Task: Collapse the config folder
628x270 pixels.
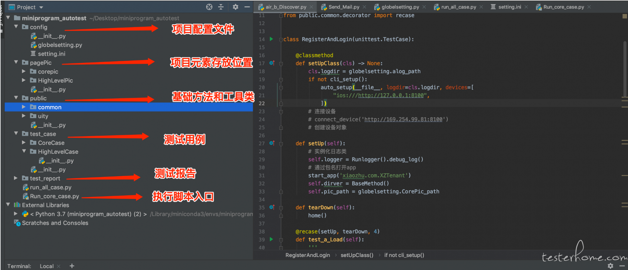Action: click(16, 26)
